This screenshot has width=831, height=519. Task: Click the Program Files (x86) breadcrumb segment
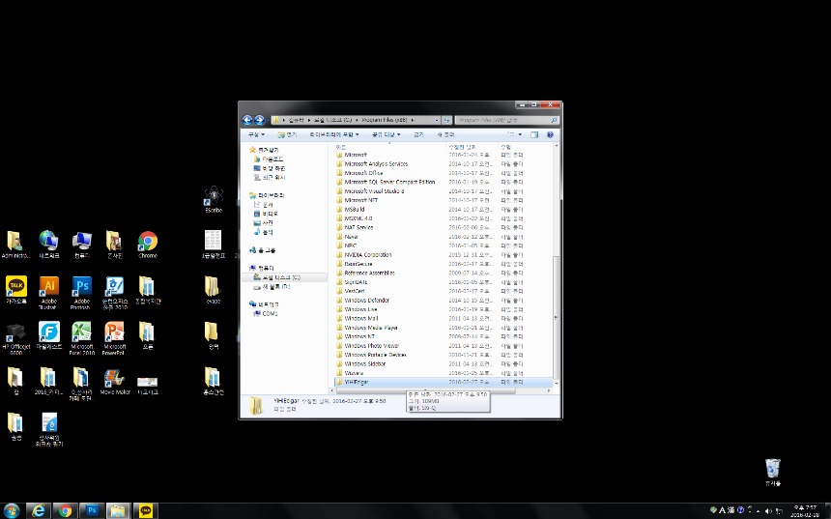pos(385,121)
